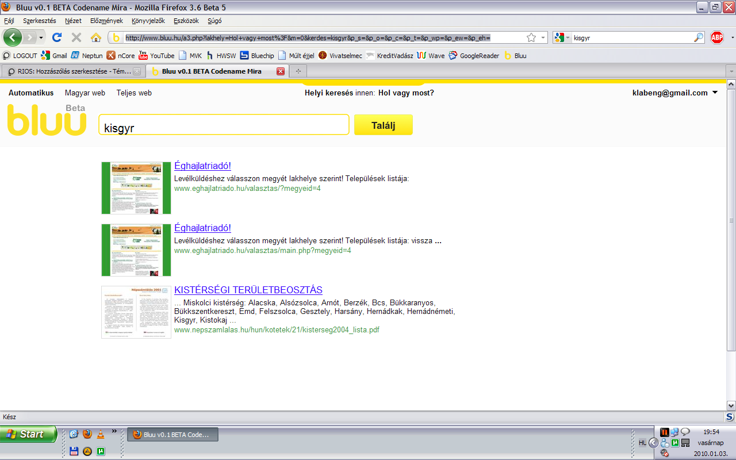The width and height of the screenshot is (736, 460).
Task: Open the speech bubble tray icon
Action: point(685,432)
